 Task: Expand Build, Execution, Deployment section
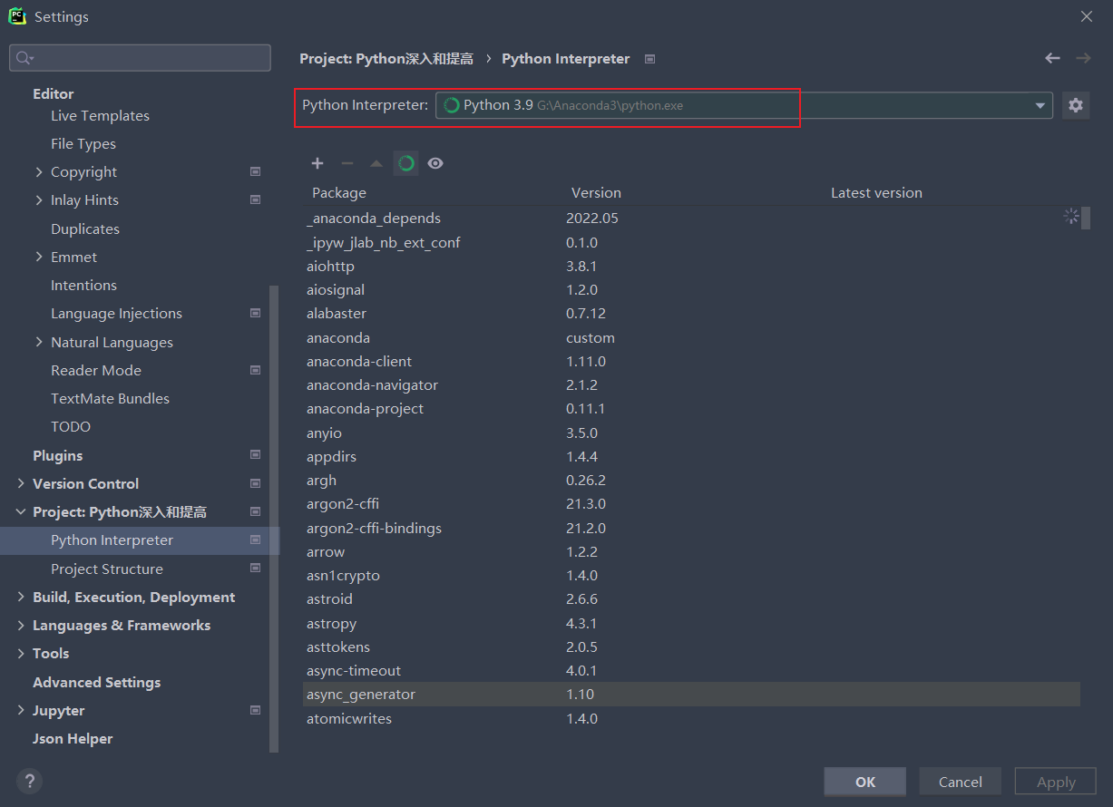(x=21, y=597)
